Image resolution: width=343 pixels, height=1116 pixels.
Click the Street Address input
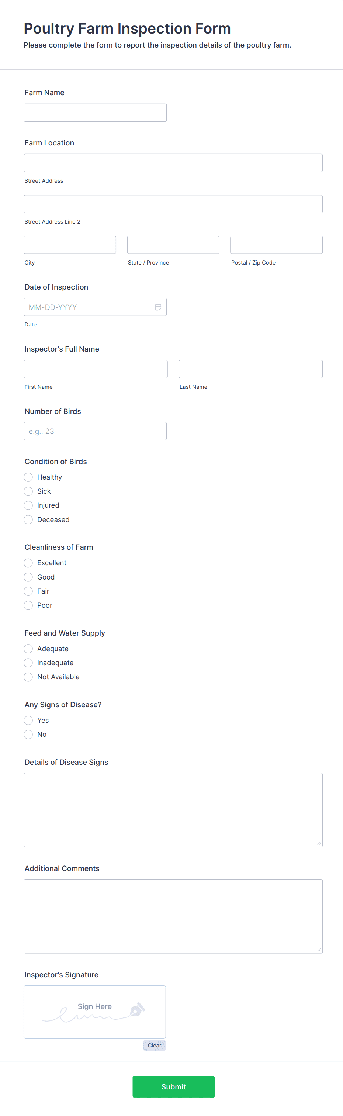tap(173, 163)
